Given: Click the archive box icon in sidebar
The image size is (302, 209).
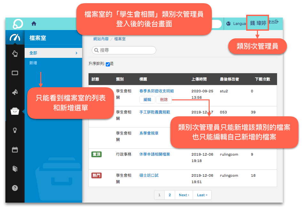Looking at the screenshot, I should pyautogui.click(x=15, y=111).
